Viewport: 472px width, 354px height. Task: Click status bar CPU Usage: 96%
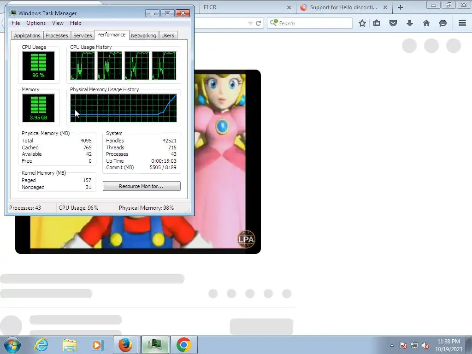pyautogui.click(x=78, y=208)
